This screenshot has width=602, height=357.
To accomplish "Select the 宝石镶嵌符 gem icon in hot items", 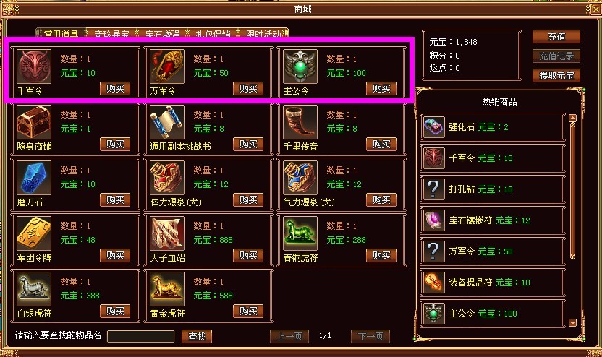I will pos(434,220).
